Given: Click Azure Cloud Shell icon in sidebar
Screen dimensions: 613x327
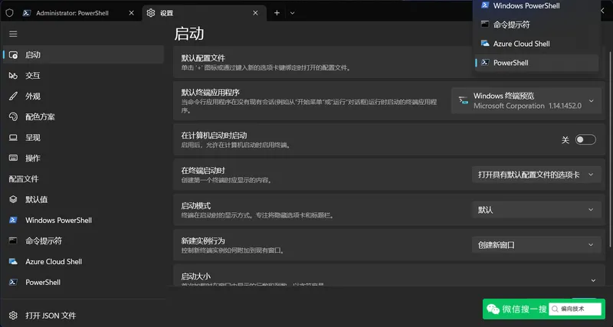Looking at the screenshot, I should click(x=13, y=261).
